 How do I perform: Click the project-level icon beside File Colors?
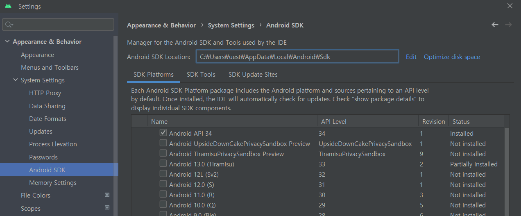107,195
